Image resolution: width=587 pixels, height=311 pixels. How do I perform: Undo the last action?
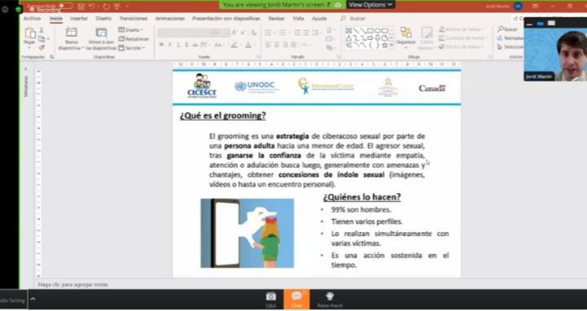click(92, 7)
